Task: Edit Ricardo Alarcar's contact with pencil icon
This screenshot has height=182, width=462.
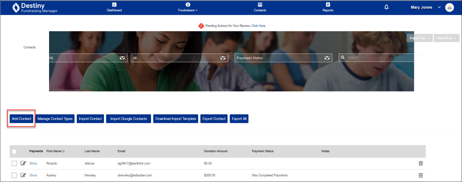Action: click(x=23, y=163)
